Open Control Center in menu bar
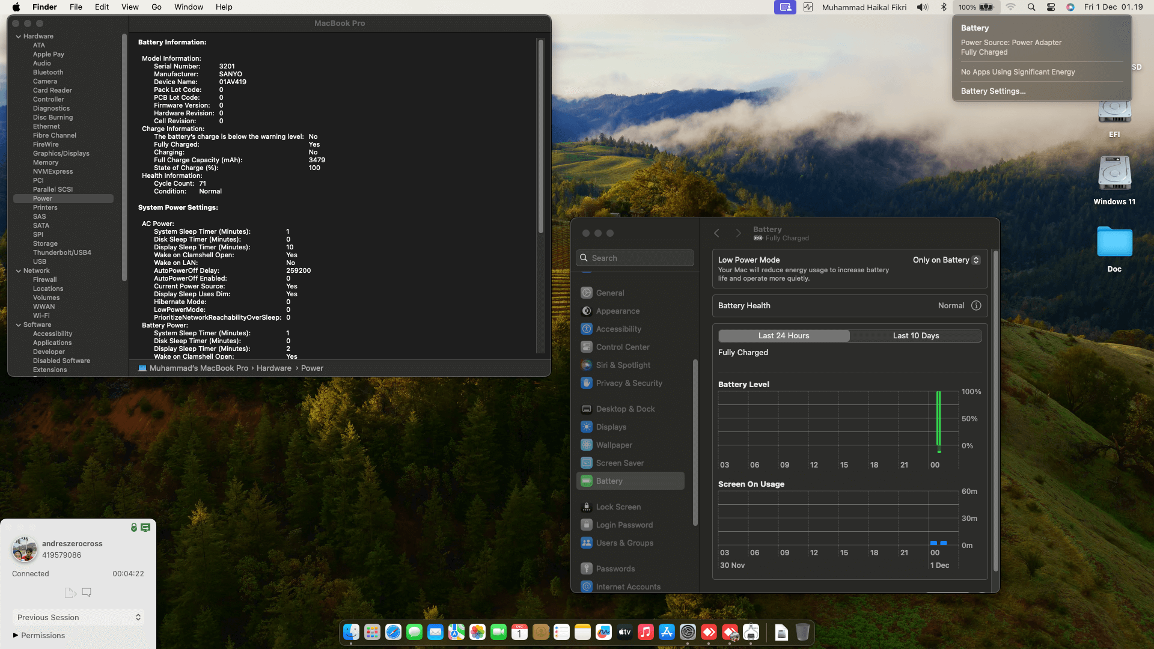 coord(1051,7)
